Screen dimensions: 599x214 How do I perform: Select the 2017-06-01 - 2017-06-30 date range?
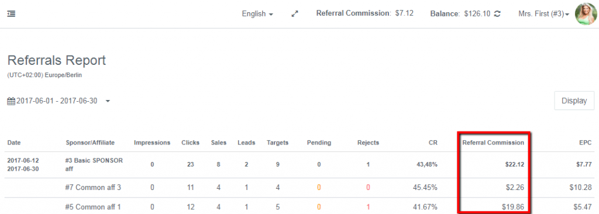(x=57, y=101)
